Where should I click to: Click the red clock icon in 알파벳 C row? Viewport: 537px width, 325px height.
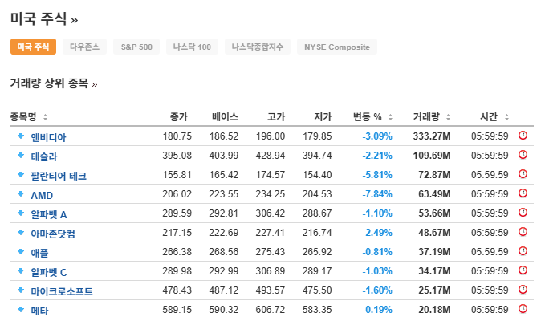point(523,270)
